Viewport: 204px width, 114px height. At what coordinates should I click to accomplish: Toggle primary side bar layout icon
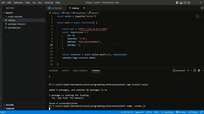[177, 3]
